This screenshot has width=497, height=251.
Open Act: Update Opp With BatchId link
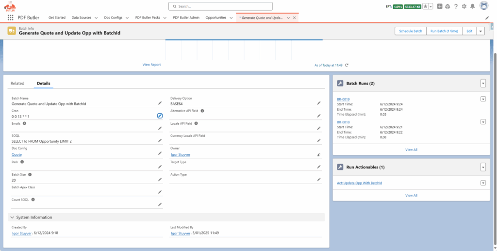tap(360, 183)
